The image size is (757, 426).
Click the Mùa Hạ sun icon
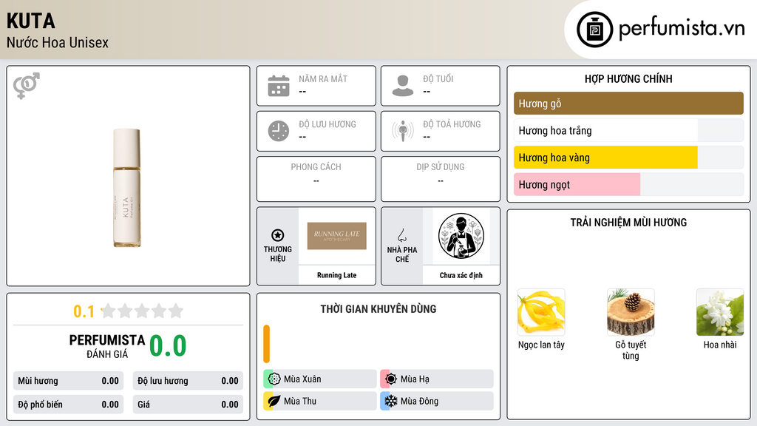tap(391, 379)
